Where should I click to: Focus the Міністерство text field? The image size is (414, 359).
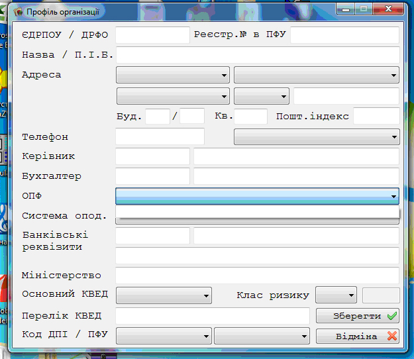(258, 275)
